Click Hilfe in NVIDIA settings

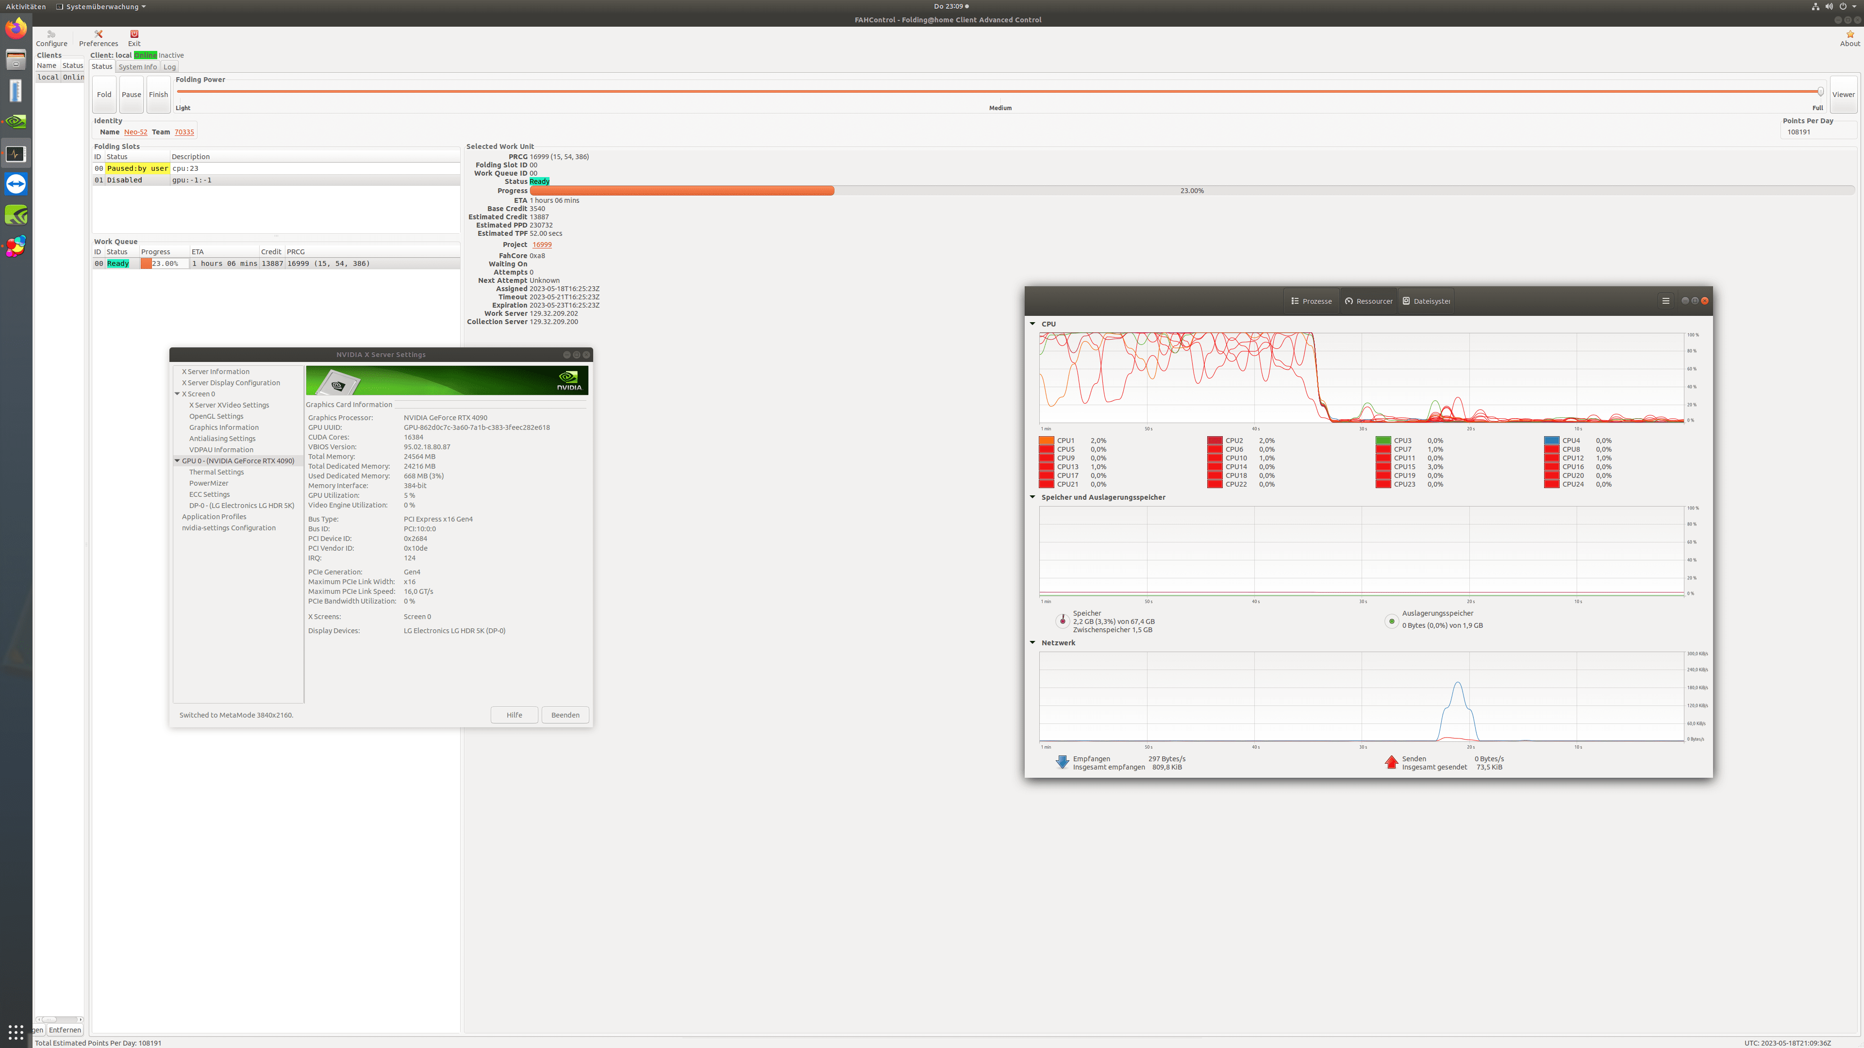[x=515, y=715]
